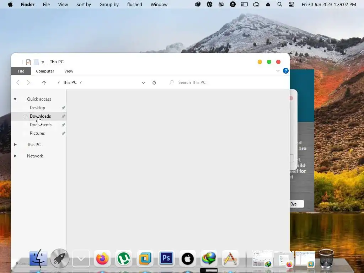Launch VMware from the dock
The image size is (364, 273).
145,258
